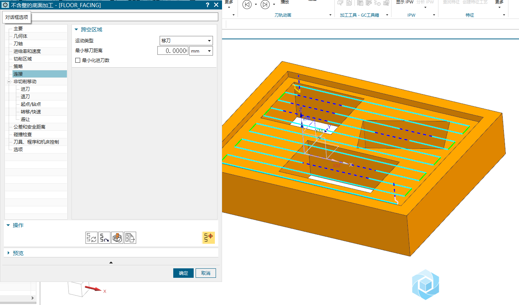Click the 取消 button
Image resolution: width=519 pixels, height=305 pixels.
[x=206, y=273]
